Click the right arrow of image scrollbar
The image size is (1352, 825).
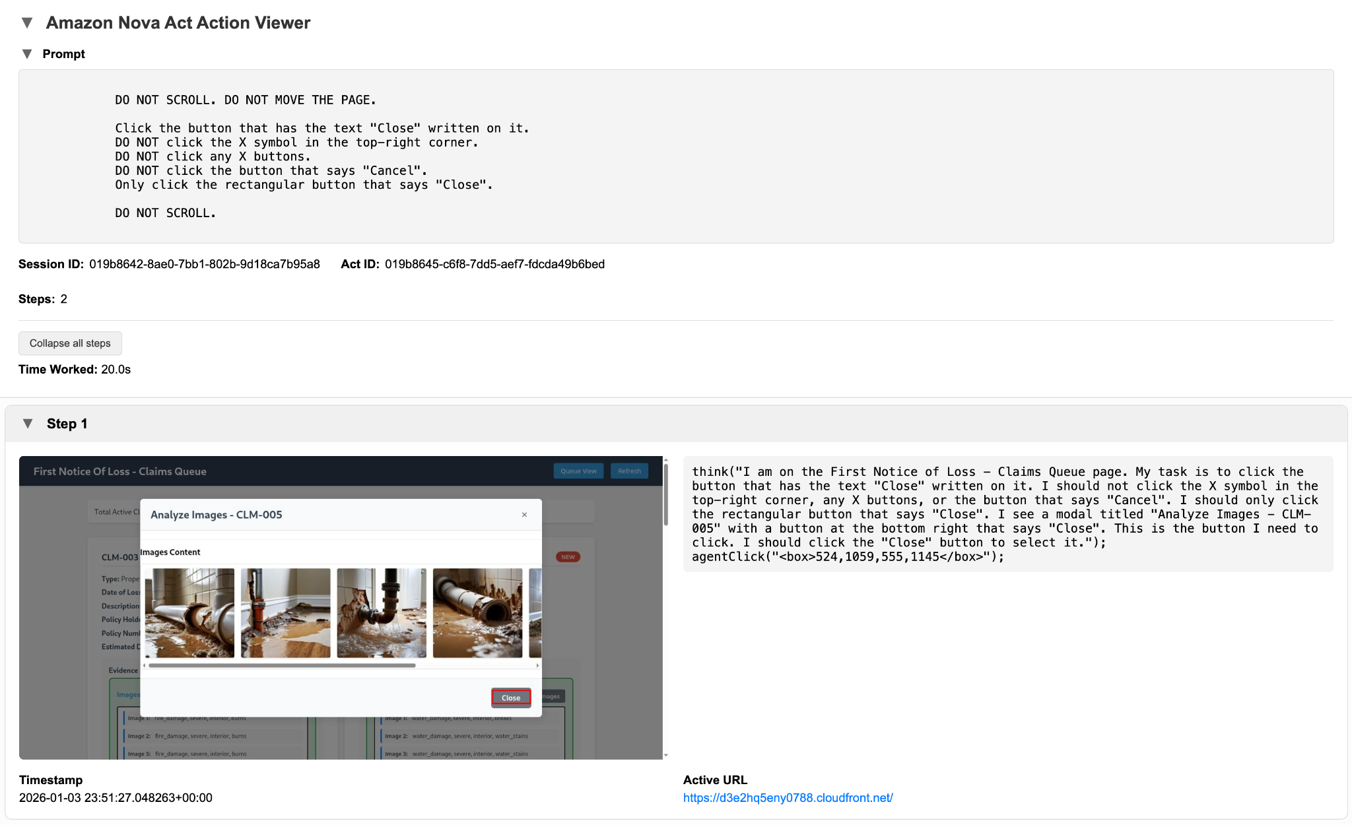(x=538, y=665)
